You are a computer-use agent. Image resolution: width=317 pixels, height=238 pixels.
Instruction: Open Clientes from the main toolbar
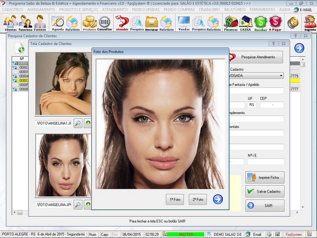[10, 23]
